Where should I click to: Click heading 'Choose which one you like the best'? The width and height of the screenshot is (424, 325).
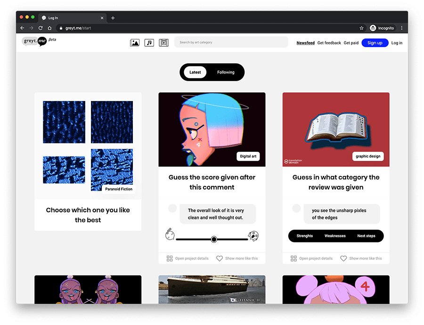click(x=88, y=215)
